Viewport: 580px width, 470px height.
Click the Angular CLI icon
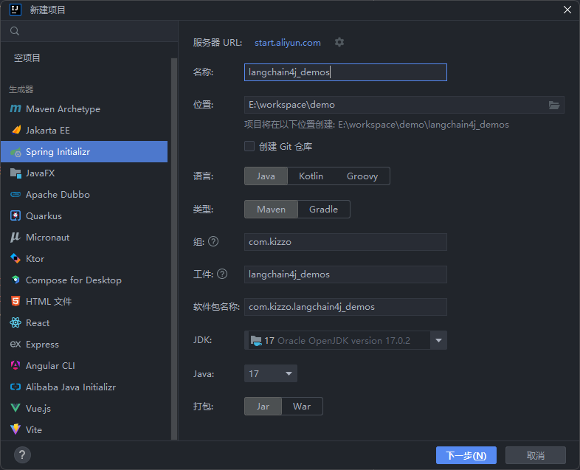[x=15, y=365]
